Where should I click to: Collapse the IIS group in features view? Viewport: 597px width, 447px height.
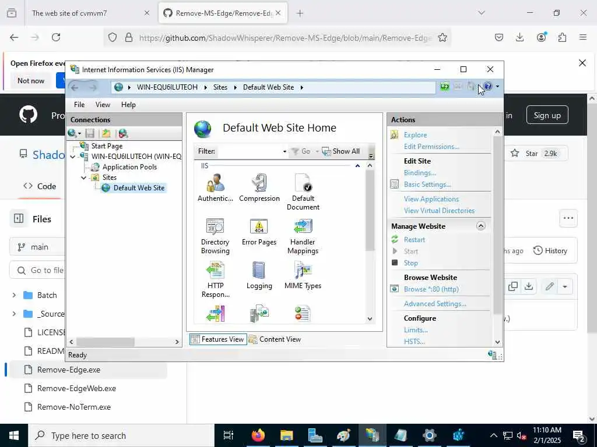(357, 166)
